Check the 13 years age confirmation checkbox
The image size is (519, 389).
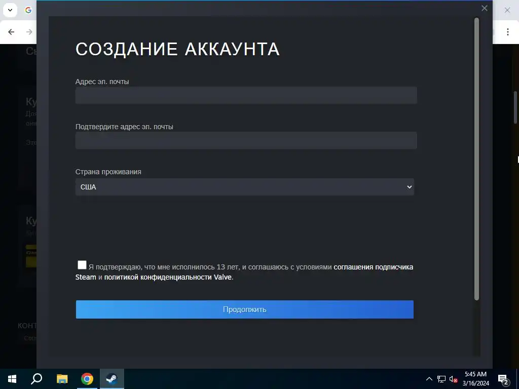[82, 265]
